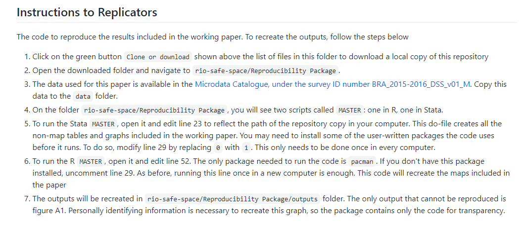Screen dimensions: 524x225
Task: Click the 'pacman' package code snippet
Action: [363, 162]
